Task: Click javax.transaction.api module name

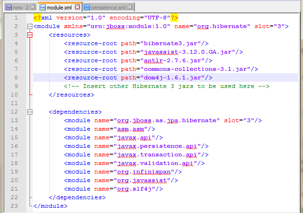Action: click(x=157, y=155)
